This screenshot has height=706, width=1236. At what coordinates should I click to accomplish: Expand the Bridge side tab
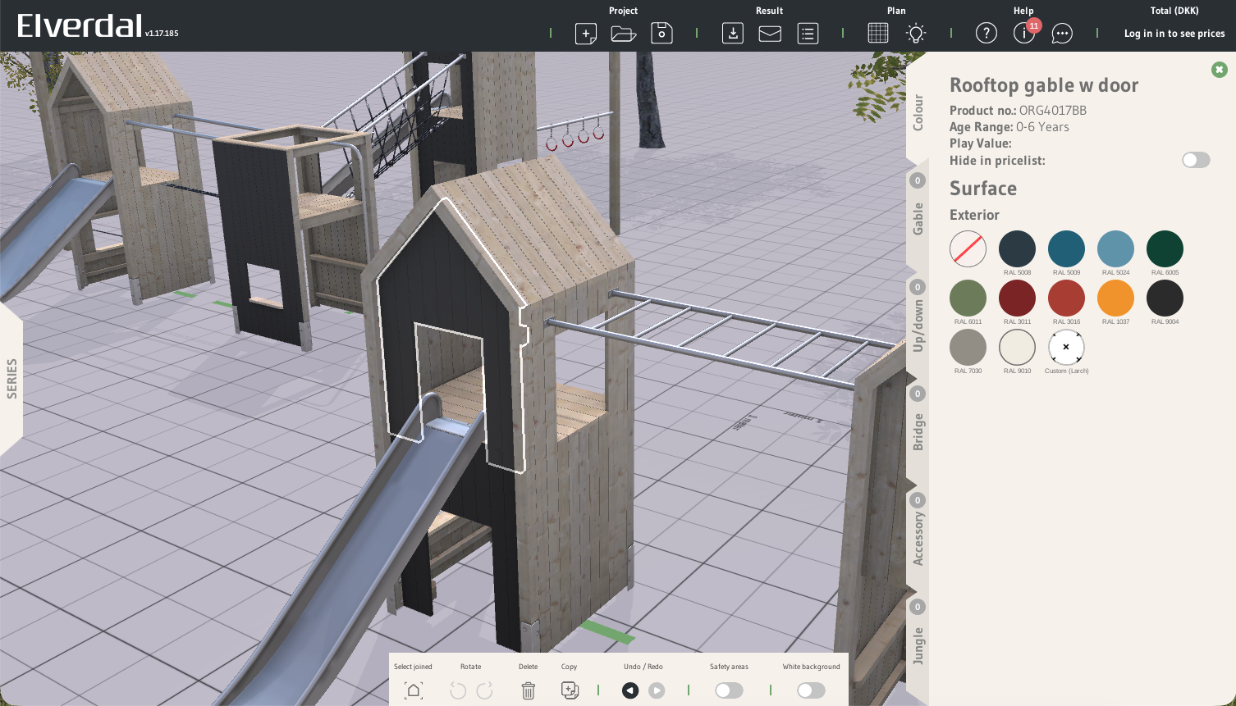click(918, 430)
